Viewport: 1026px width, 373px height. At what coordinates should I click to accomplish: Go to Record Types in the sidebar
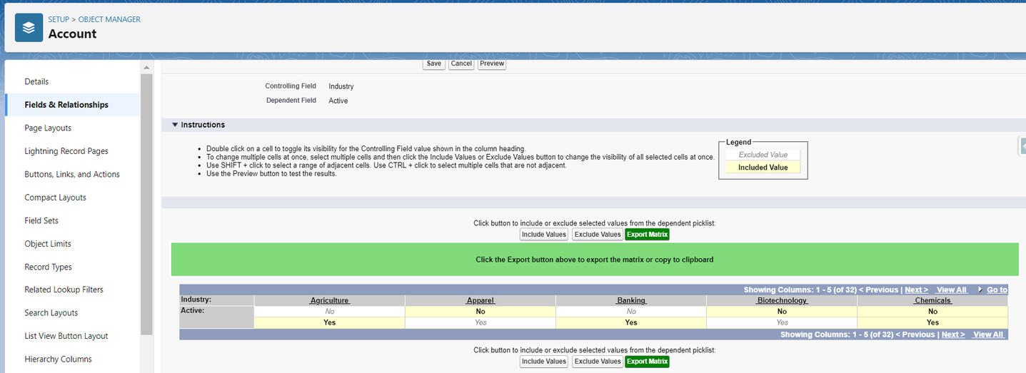pyautogui.click(x=48, y=267)
